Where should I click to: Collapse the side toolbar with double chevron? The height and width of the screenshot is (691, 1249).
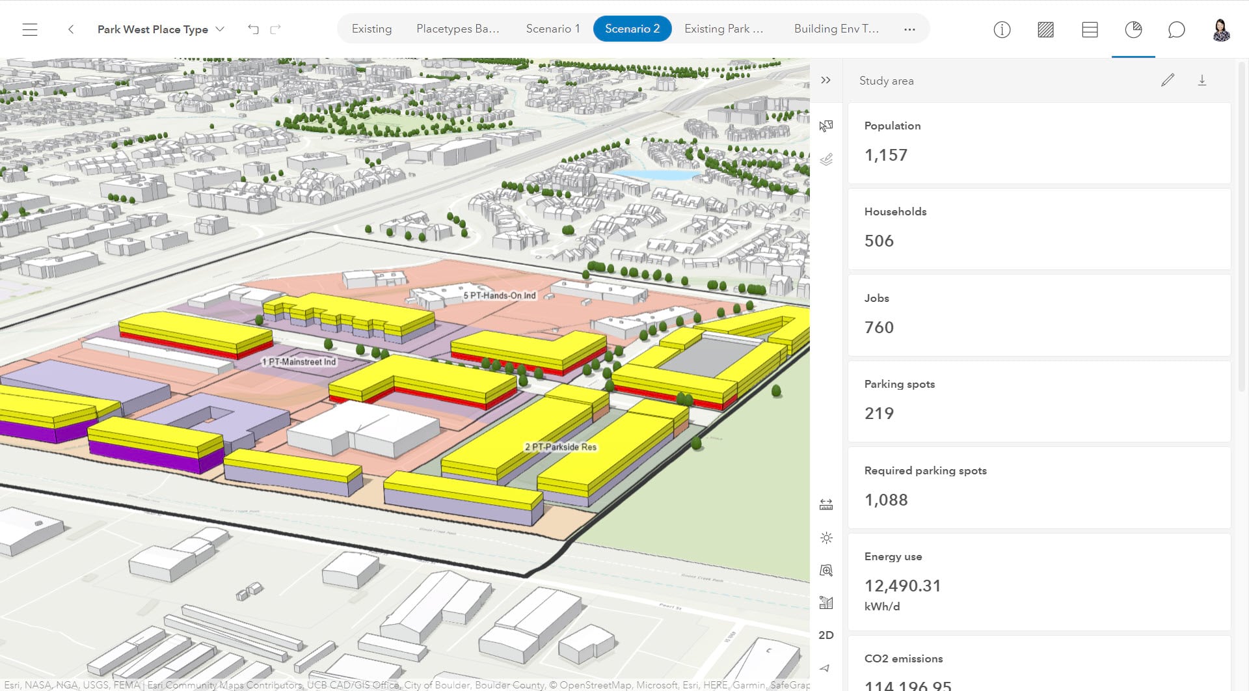point(826,80)
